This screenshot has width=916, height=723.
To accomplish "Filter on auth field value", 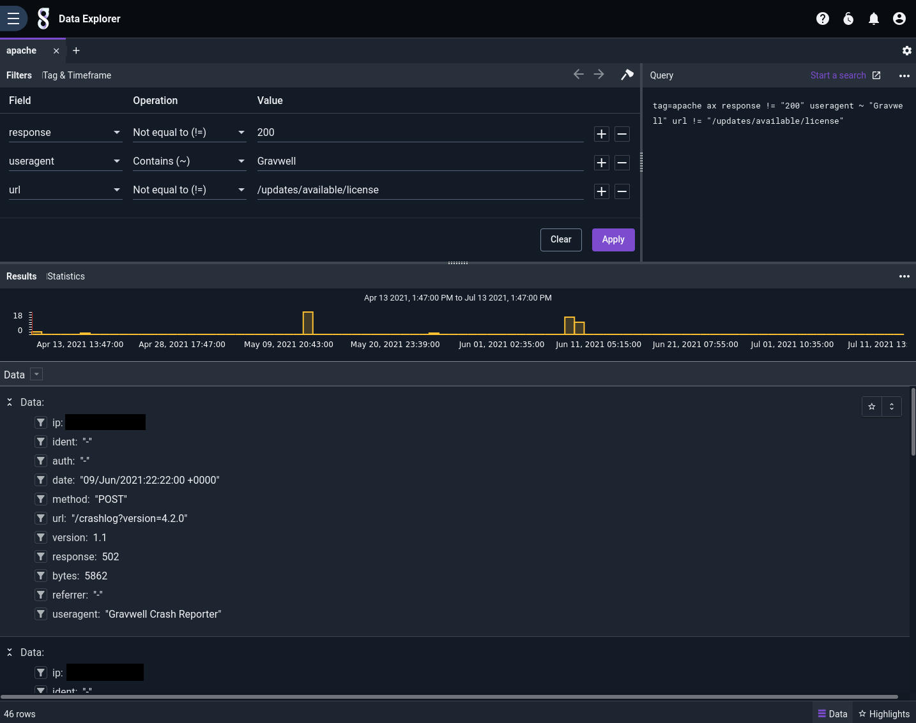I will pos(41,461).
